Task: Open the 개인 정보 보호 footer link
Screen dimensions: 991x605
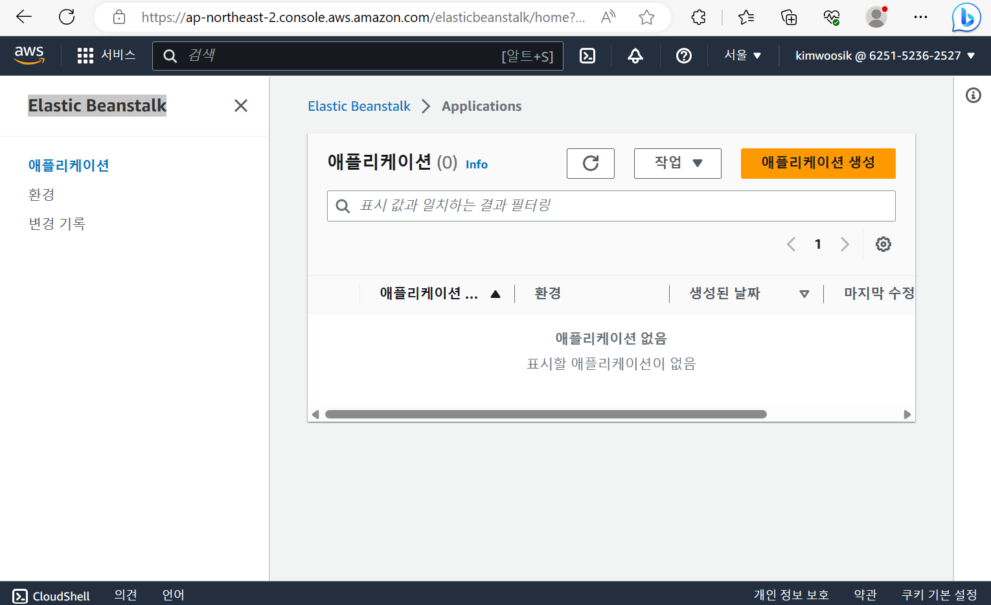Action: pyautogui.click(x=791, y=595)
